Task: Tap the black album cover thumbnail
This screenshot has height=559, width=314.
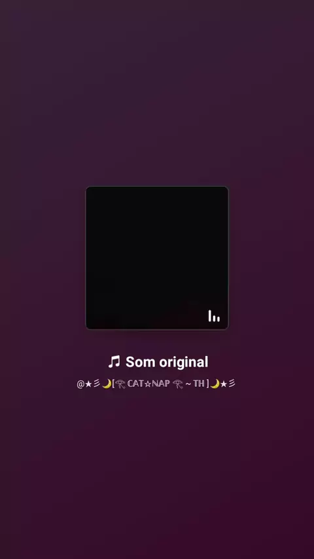Action: [x=157, y=258]
